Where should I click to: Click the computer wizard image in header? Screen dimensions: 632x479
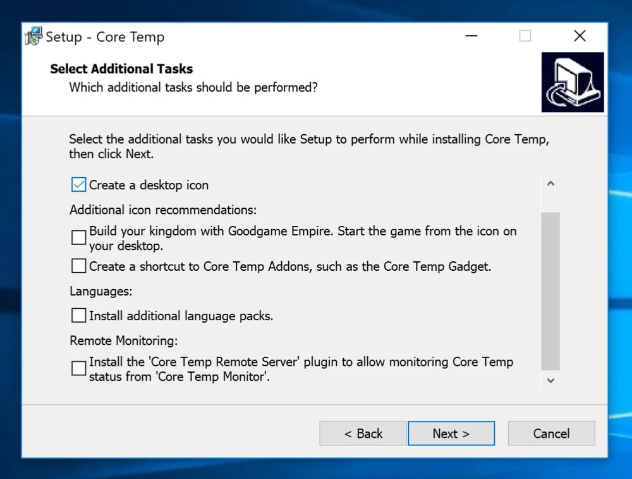tap(573, 82)
